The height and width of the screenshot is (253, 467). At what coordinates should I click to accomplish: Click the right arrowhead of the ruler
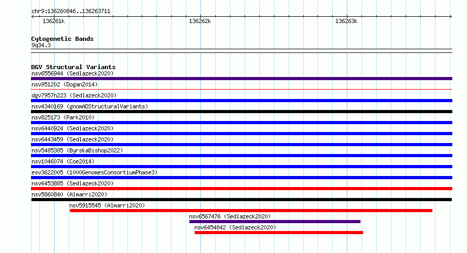451,17
